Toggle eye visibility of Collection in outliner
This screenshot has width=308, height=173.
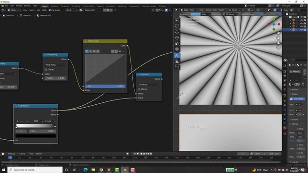click(x=302, y=17)
